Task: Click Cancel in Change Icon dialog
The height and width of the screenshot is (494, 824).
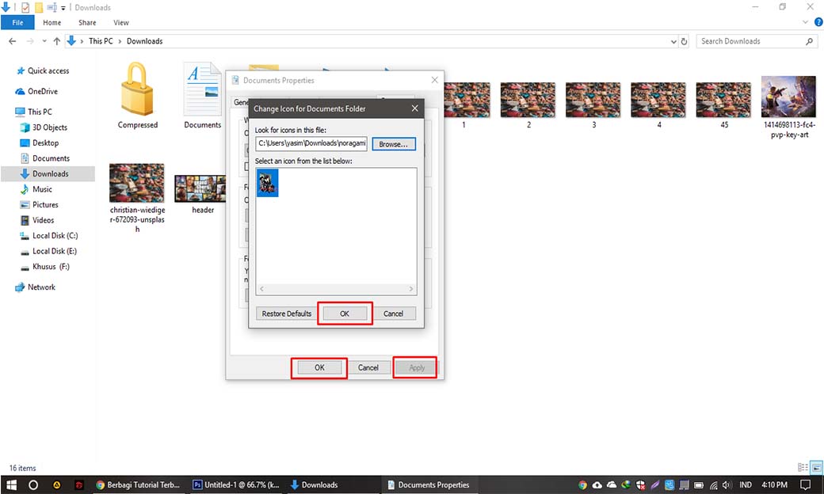Action: pos(393,313)
